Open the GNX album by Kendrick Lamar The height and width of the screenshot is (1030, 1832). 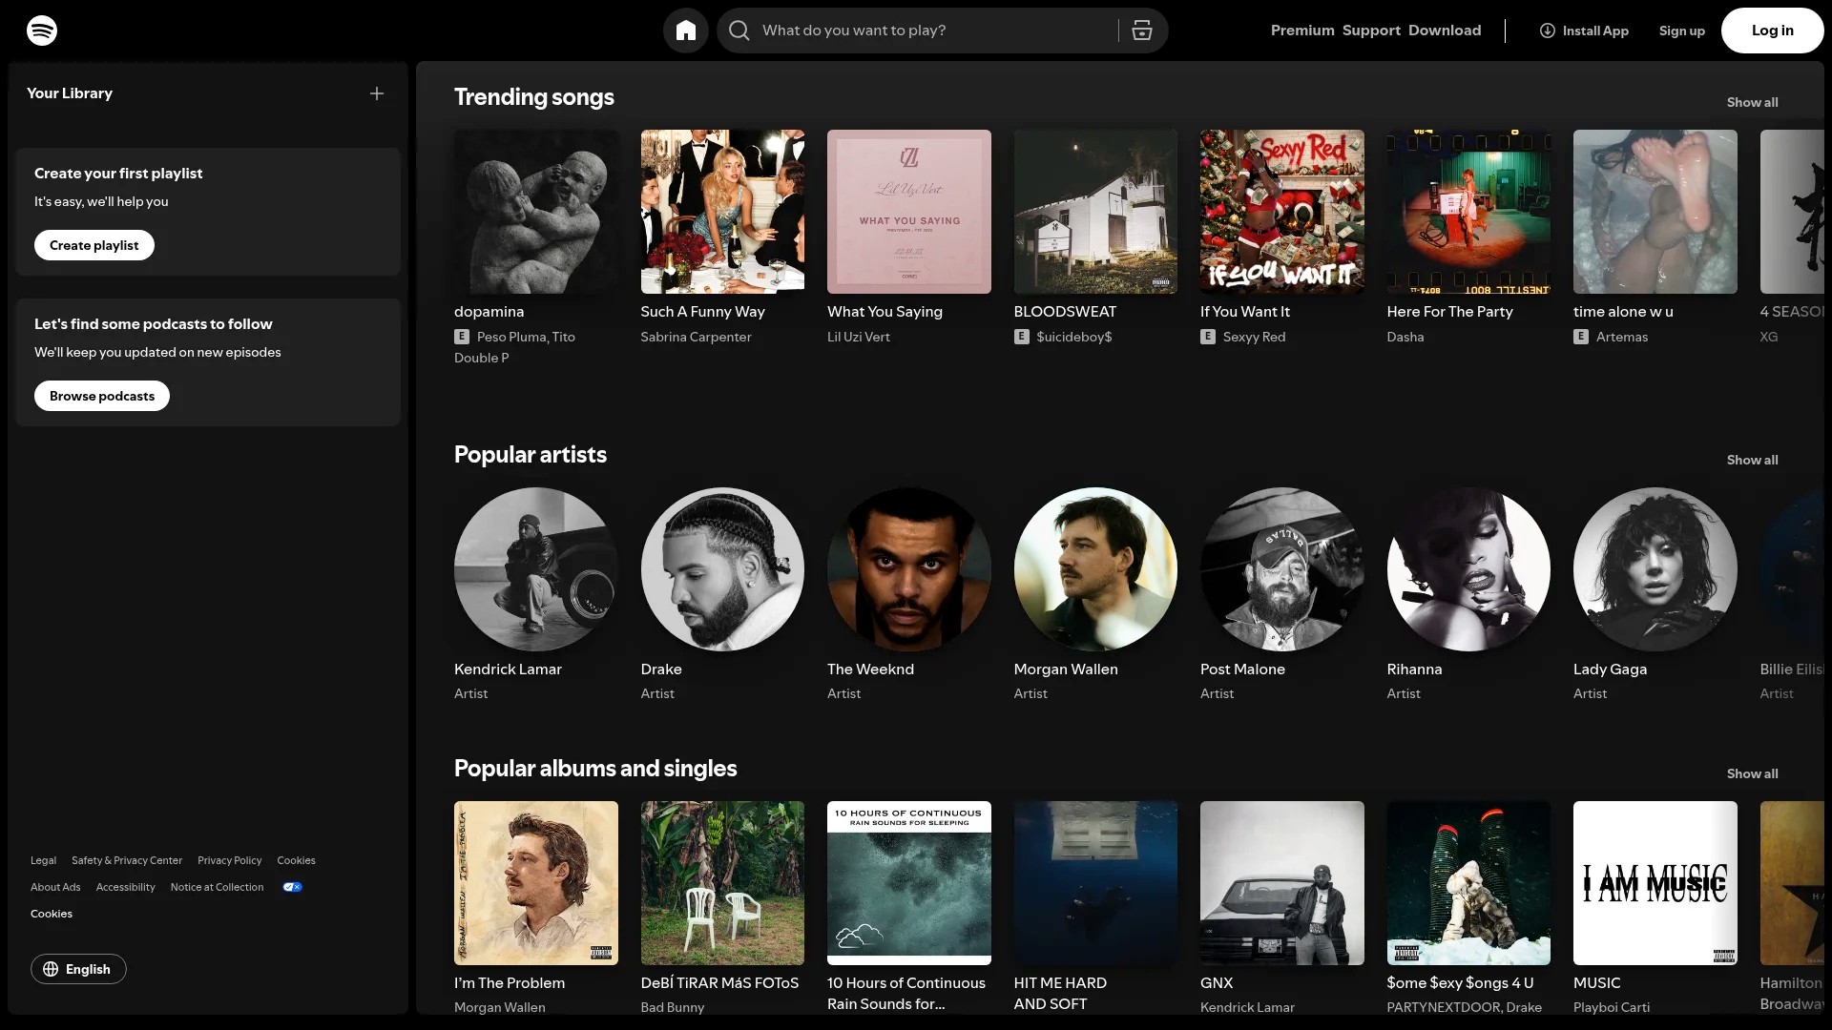click(x=1280, y=883)
